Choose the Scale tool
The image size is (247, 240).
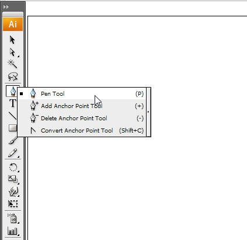pyautogui.click(x=13, y=179)
